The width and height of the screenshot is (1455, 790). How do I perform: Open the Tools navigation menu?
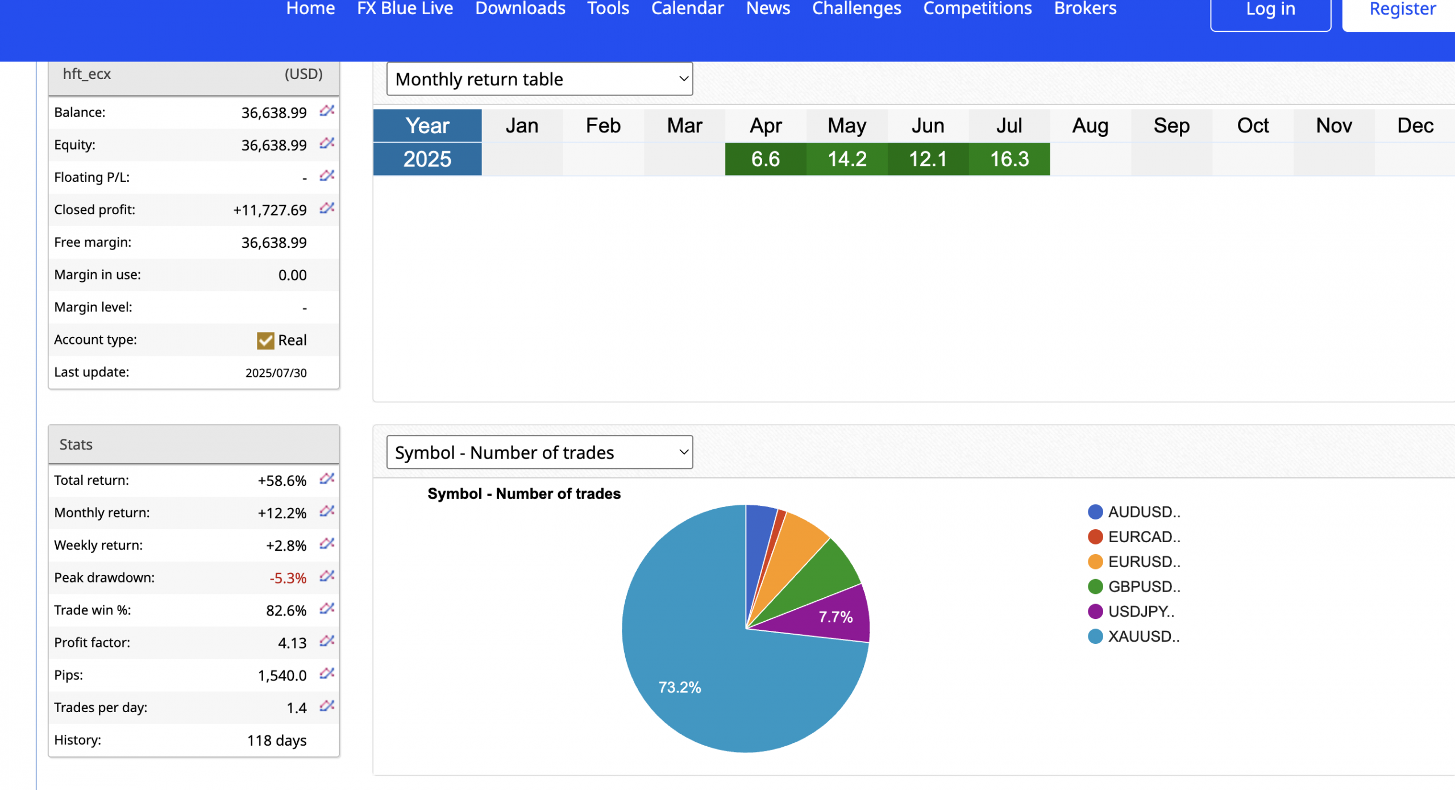[x=608, y=9]
